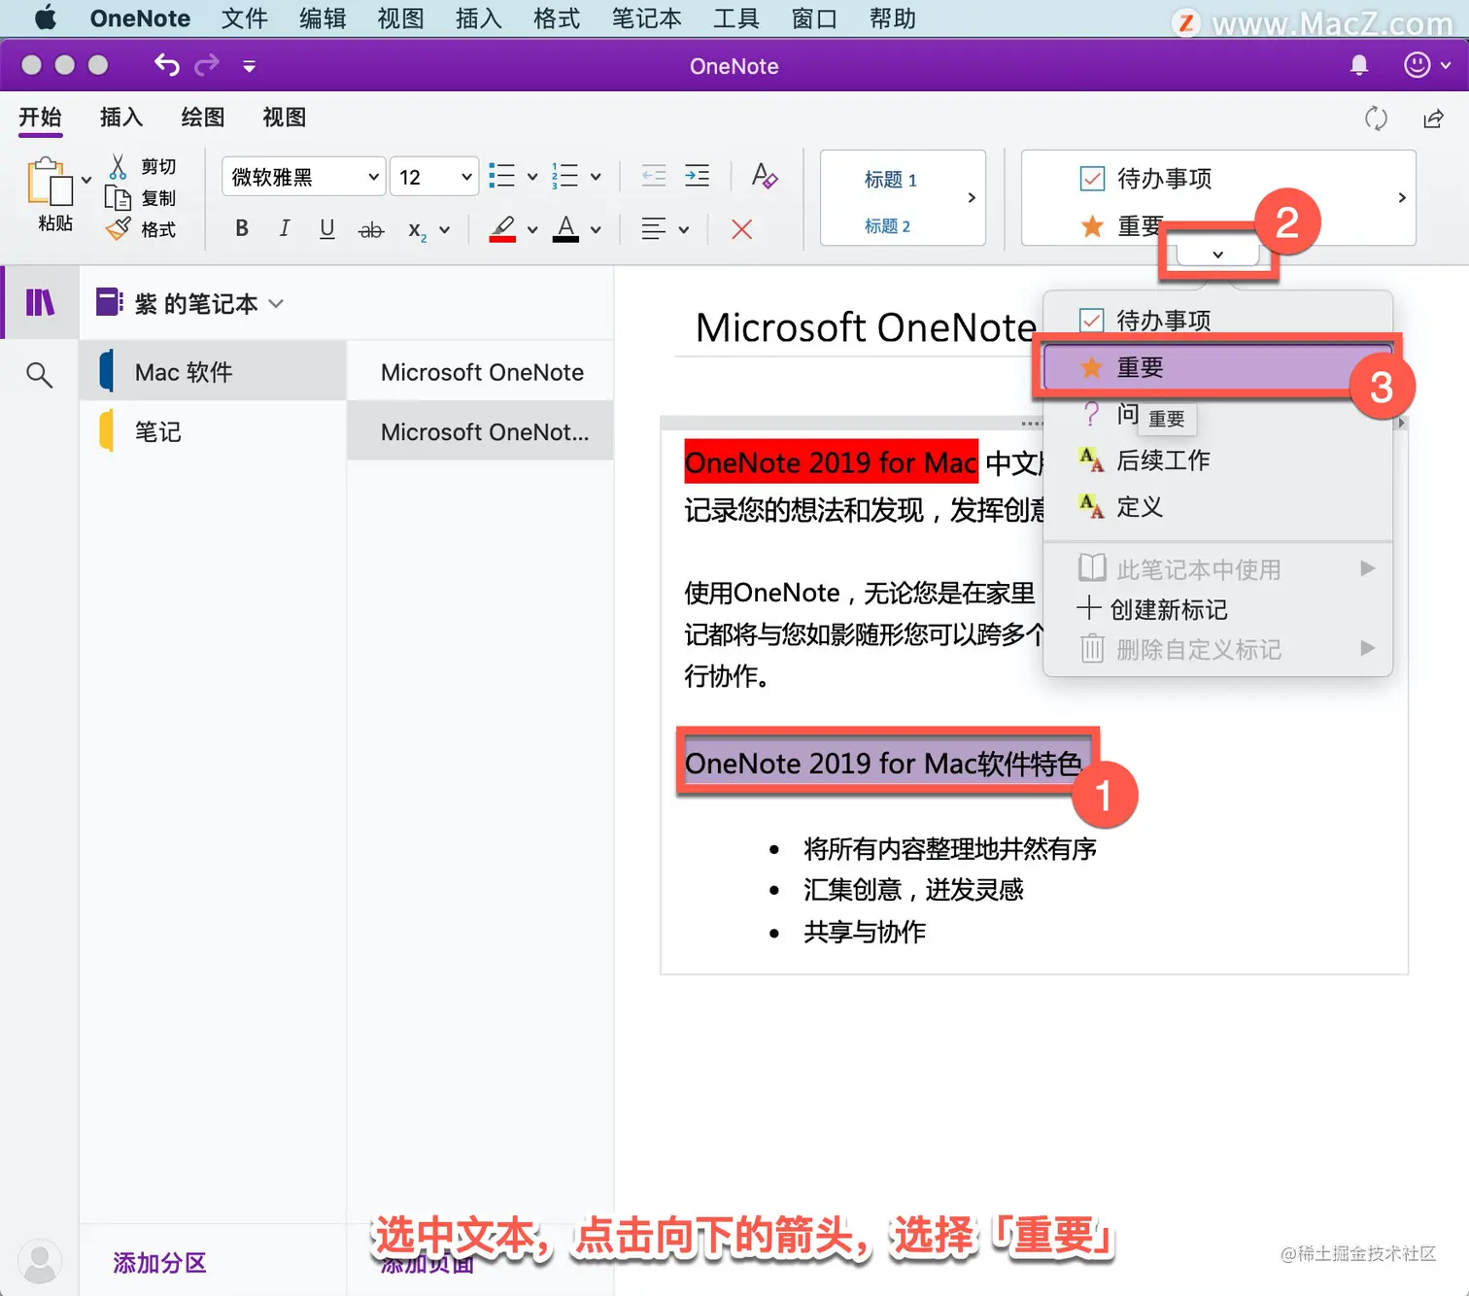Show notebooks navigation pane icon
This screenshot has height=1296, width=1469.
40,303
